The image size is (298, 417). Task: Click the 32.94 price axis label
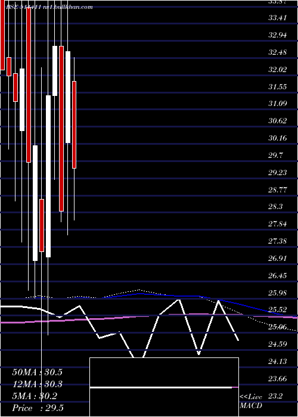278,35
